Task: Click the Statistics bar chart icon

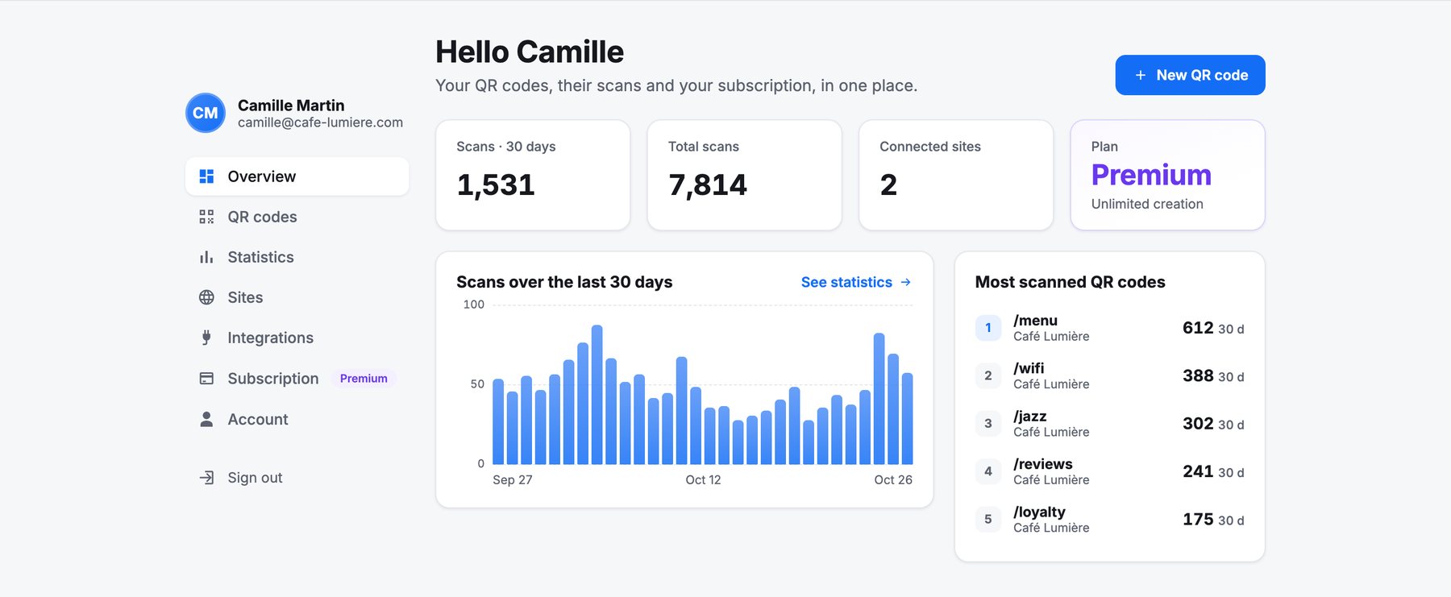Action: [x=206, y=257]
